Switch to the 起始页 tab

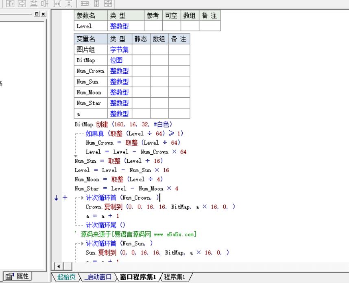66,277
